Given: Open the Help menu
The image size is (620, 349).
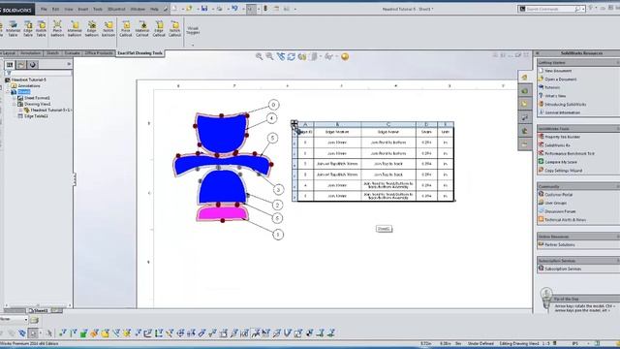Looking at the screenshot, I should pyautogui.click(x=155, y=9).
